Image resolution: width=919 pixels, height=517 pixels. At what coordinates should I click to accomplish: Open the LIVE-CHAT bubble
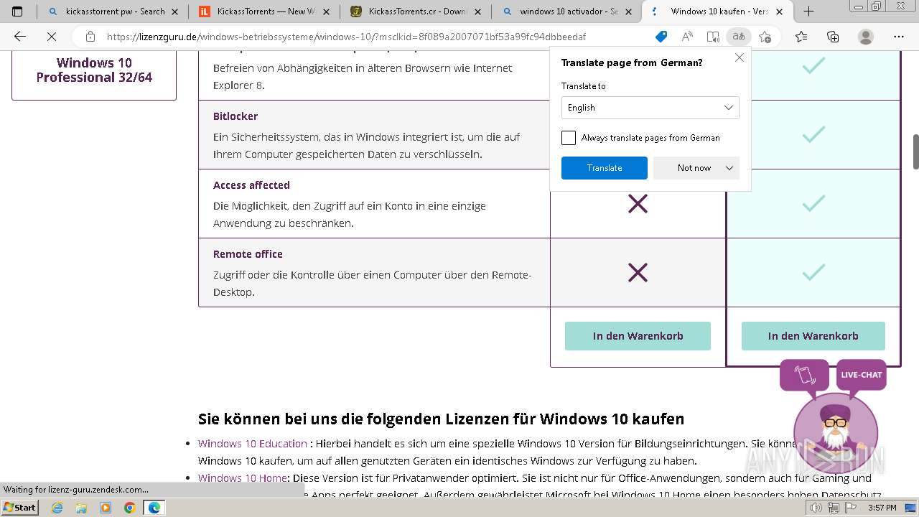[x=861, y=375]
